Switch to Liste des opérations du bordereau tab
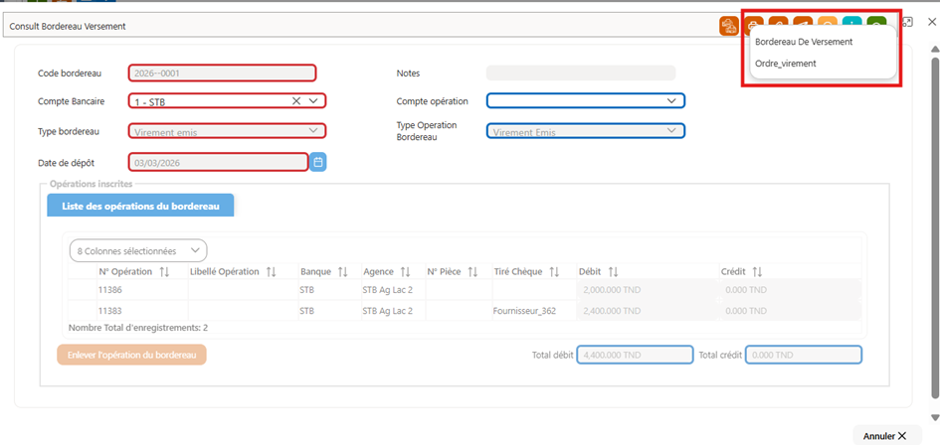Image resolution: width=940 pixels, height=445 pixels. tap(140, 206)
